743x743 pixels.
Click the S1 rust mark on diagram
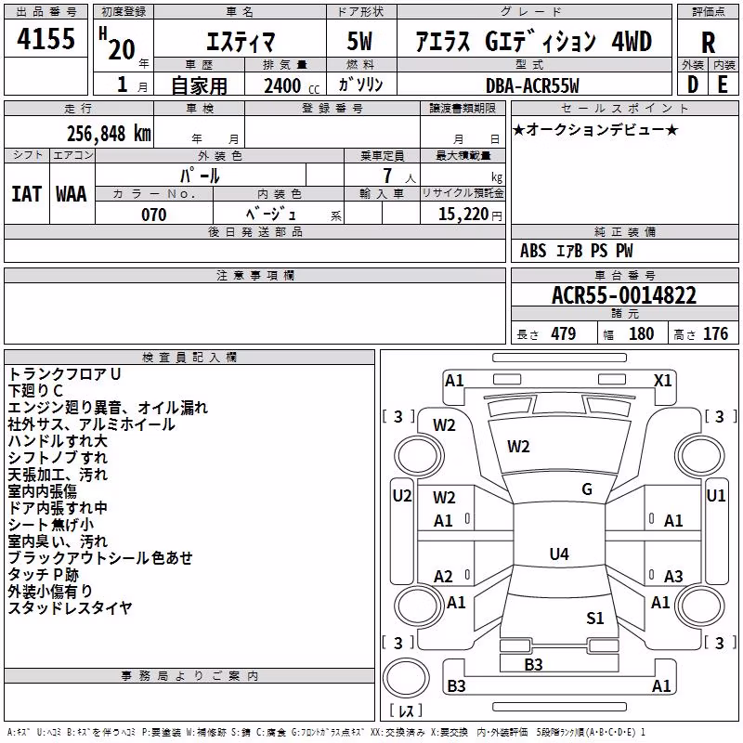click(594, 618)
